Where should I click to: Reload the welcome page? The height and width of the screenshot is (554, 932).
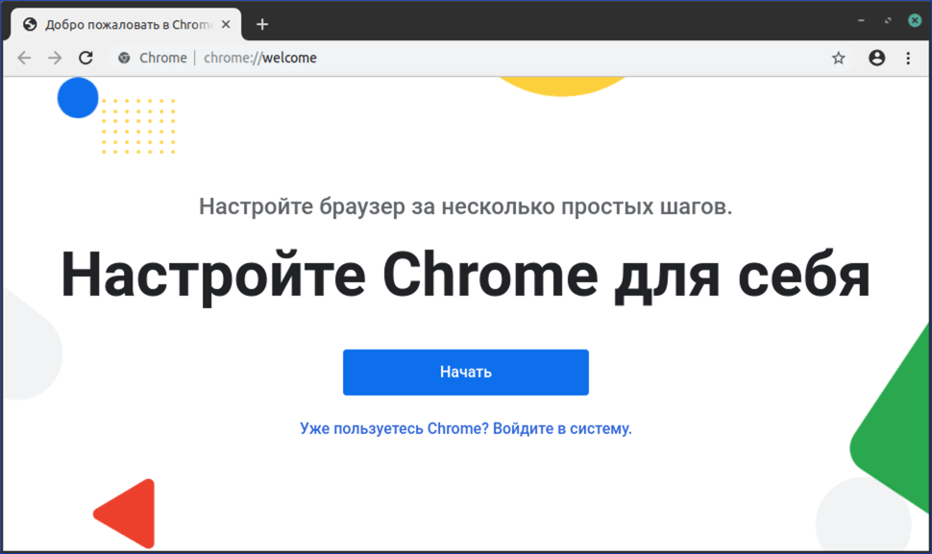86,58
